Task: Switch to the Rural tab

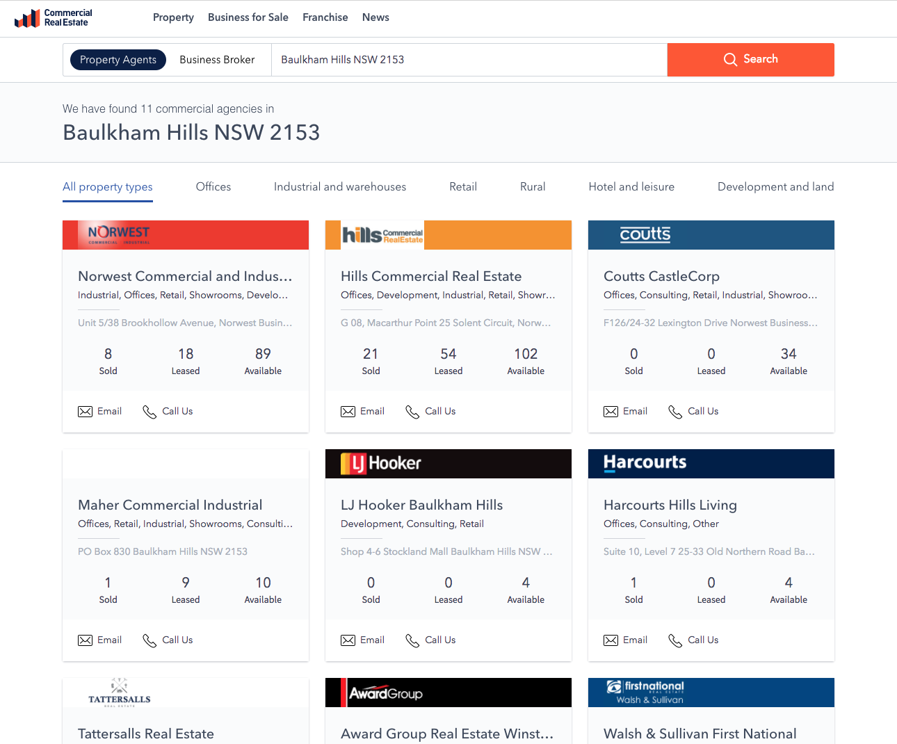Action: (533, 187)
